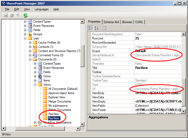Open the Languages menu
This screenshot has height=138, width=188.
[42, 9]
